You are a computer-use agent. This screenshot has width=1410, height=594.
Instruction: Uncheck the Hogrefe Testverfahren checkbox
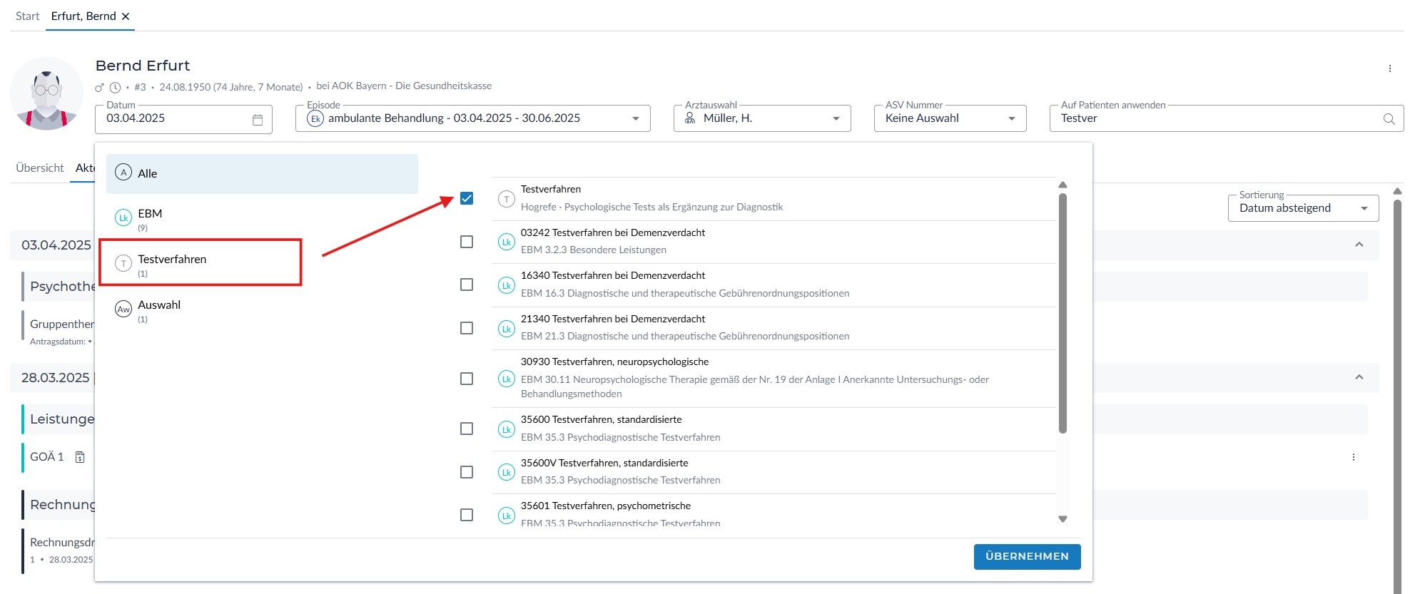click(467, 198)
